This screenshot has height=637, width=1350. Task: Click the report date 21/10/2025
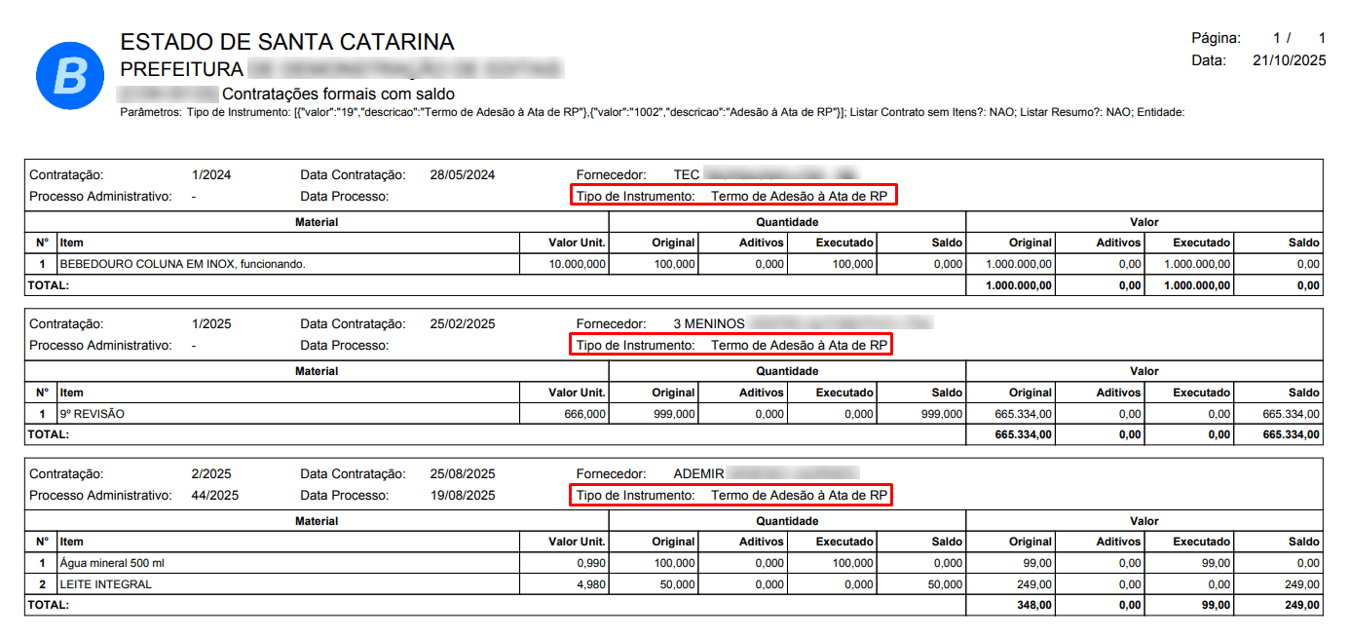(1289, 60)
